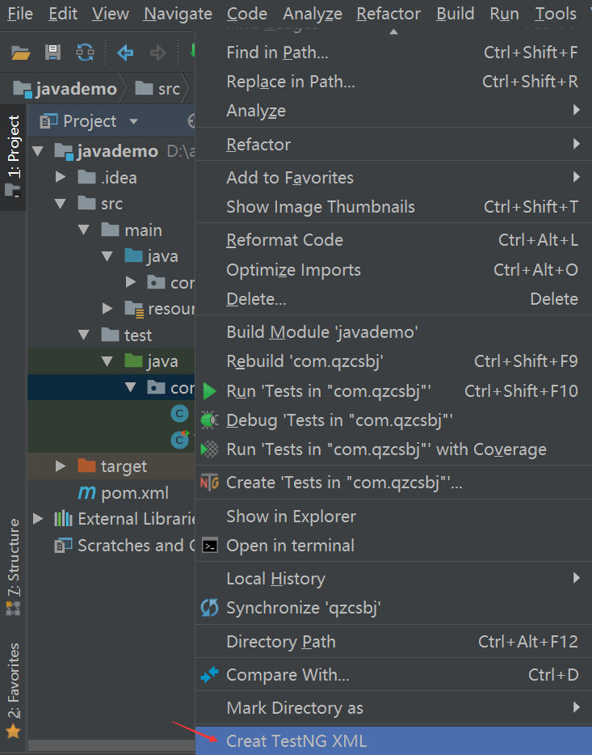Collapse the main folder node
The height and width of the screenshot is (755, 592).
coord(84,230)
